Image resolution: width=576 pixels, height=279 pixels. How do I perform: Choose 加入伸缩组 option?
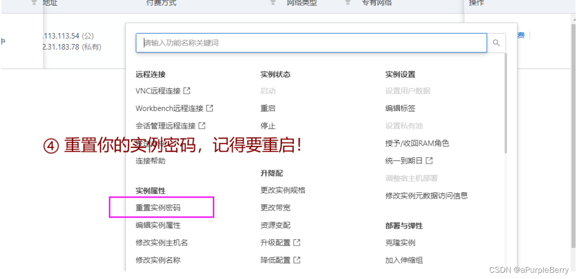404,260
